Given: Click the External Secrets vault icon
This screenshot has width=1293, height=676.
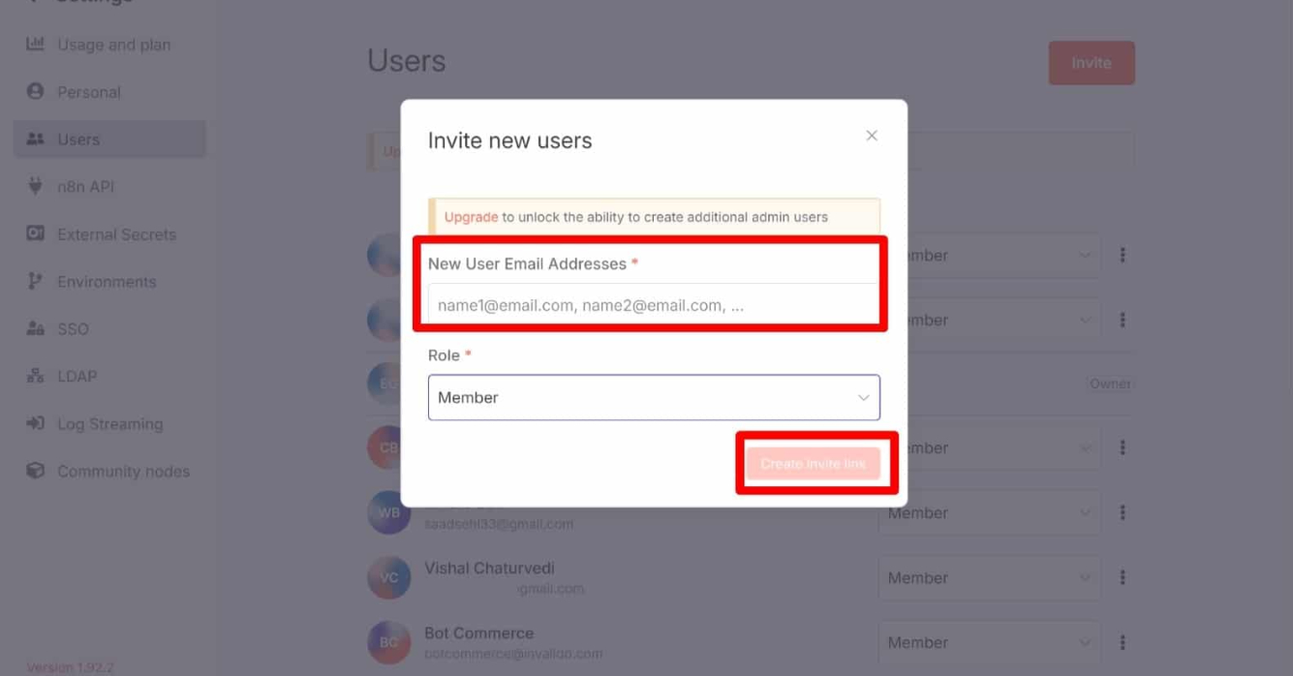Looking at the screenshot, I should (x=35, y=233).
